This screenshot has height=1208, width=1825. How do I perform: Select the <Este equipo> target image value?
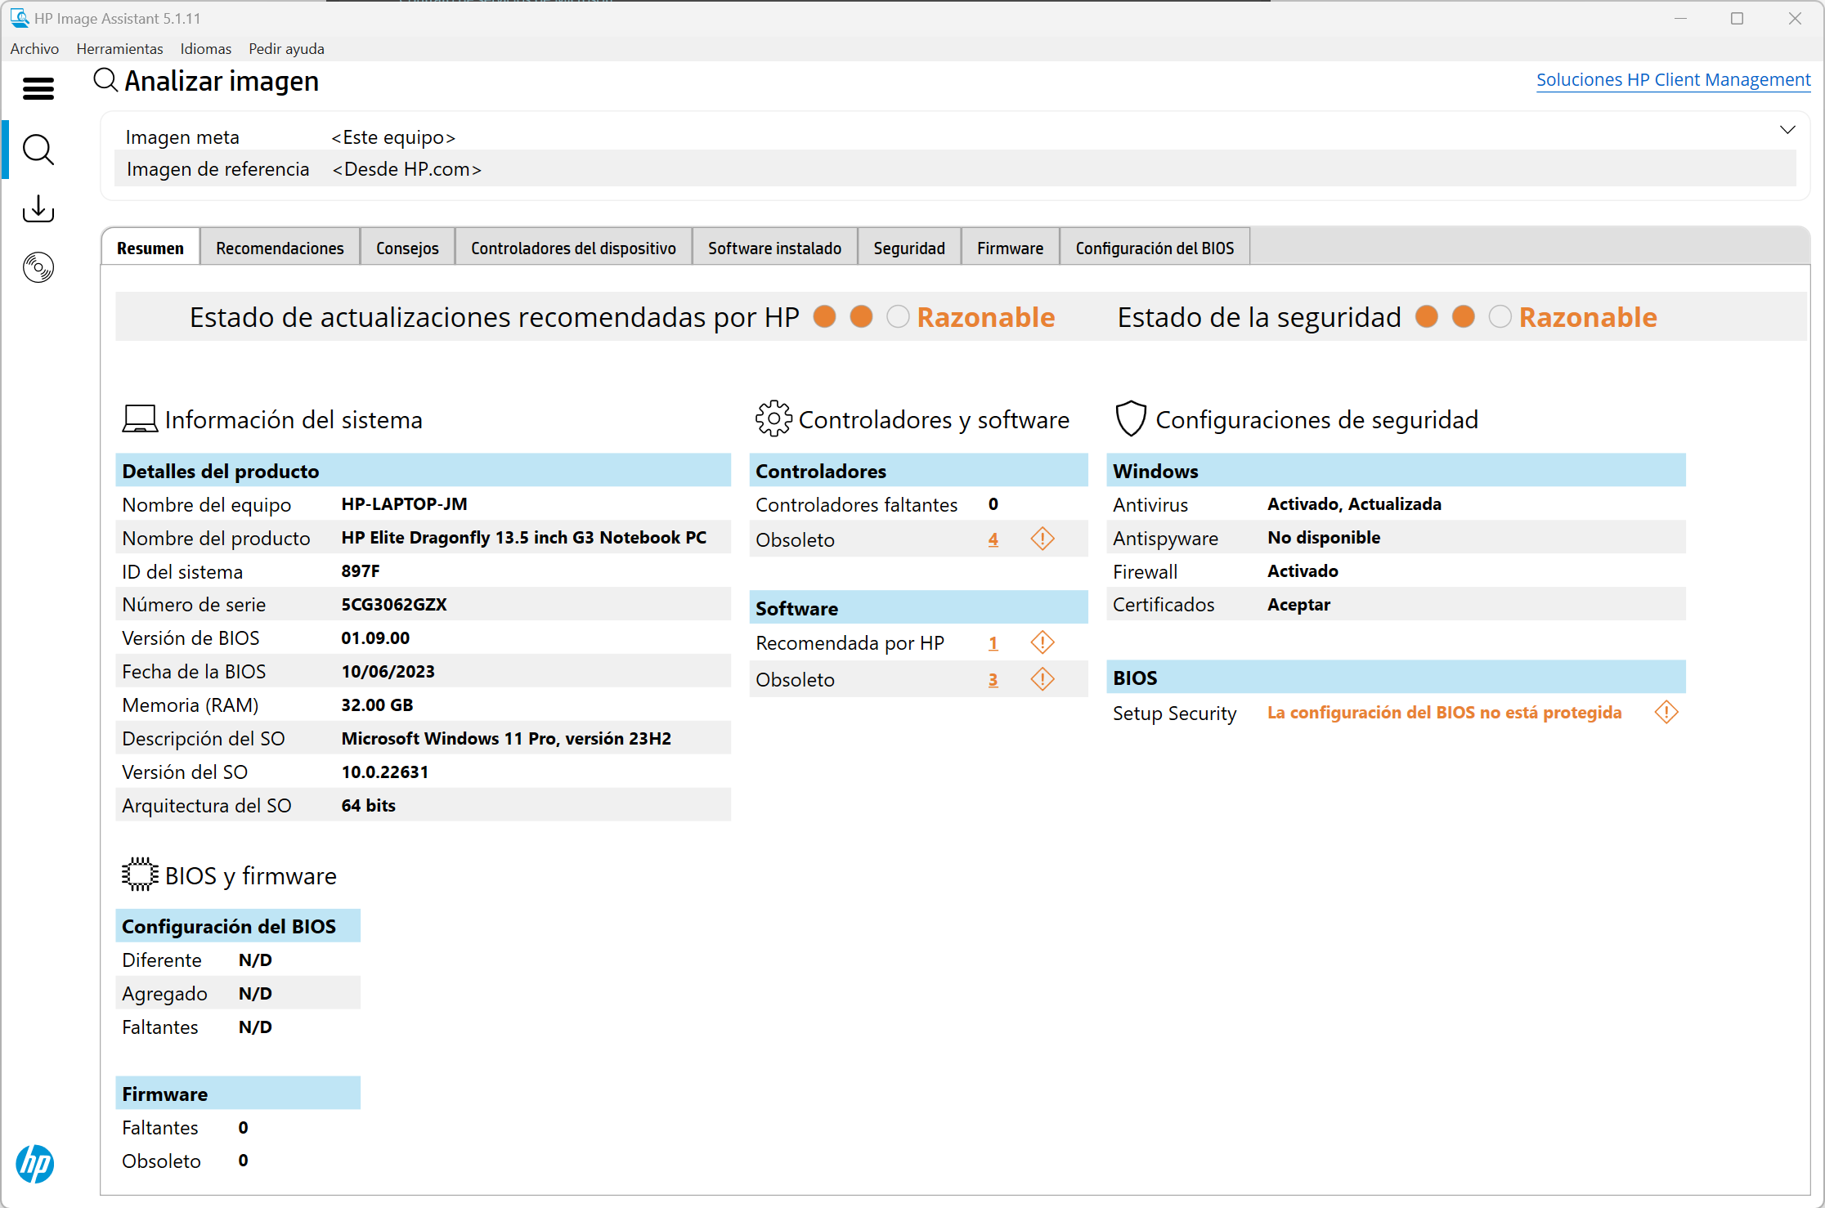coord(393,136)
